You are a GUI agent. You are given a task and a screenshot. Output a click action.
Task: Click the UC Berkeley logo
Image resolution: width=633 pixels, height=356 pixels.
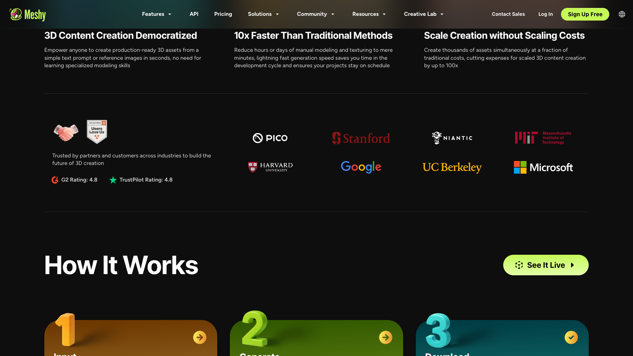click(x=452, y=167)
